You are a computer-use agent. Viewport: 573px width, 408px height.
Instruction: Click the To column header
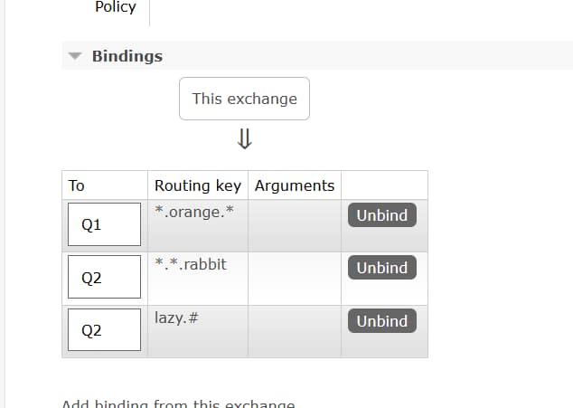(x=77, y=185)
